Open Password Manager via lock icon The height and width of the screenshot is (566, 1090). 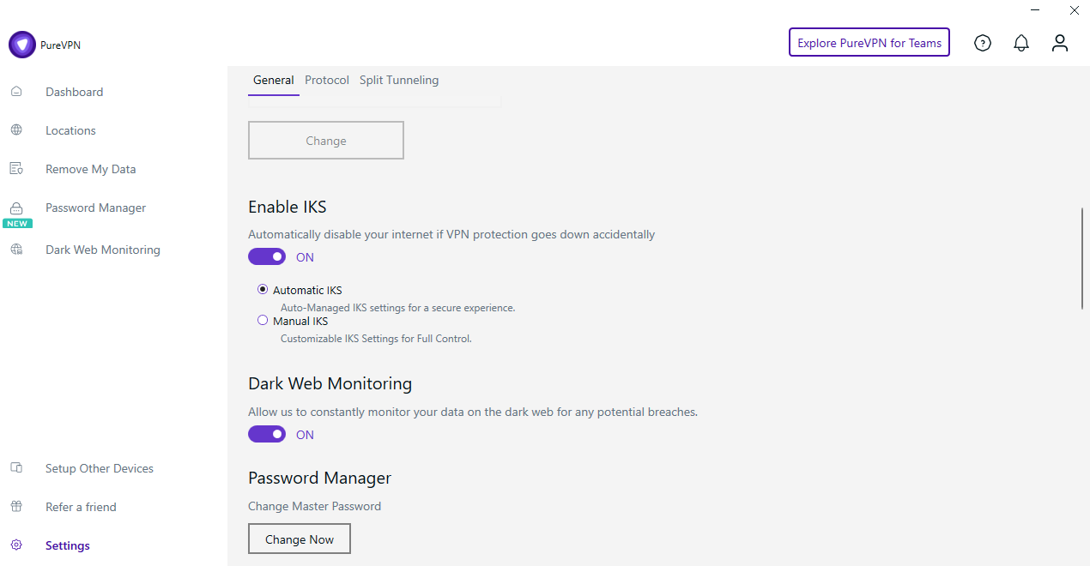click(17, 207)
